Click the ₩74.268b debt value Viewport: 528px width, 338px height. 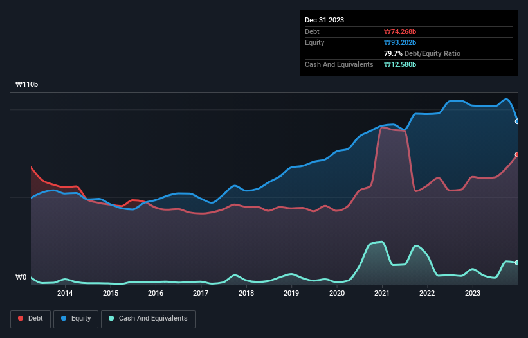point(400,31)
